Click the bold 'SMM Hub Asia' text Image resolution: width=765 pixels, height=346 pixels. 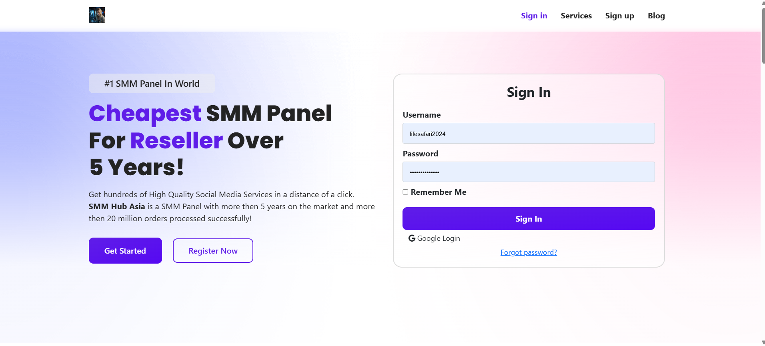116,206
